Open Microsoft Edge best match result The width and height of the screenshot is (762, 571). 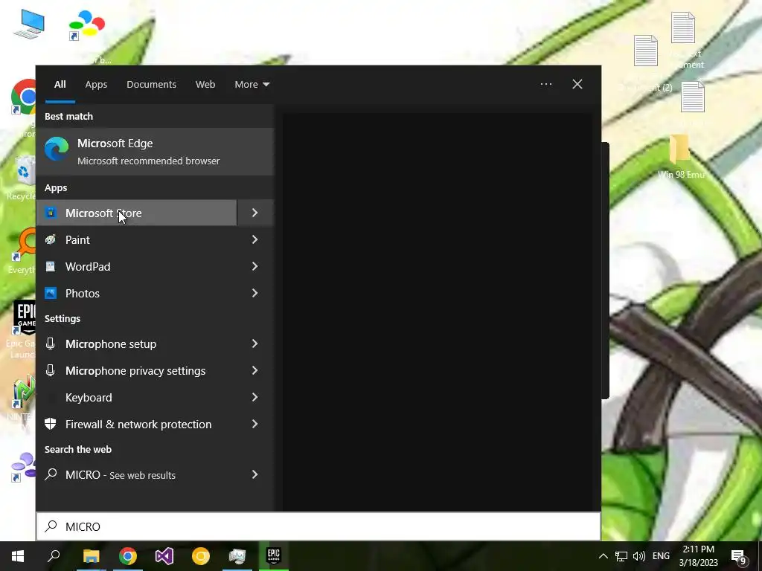click(x=155, y=152)
